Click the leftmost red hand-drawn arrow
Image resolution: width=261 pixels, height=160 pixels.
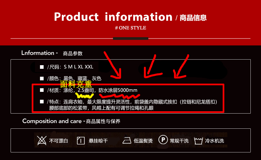[x=113, y=65]
